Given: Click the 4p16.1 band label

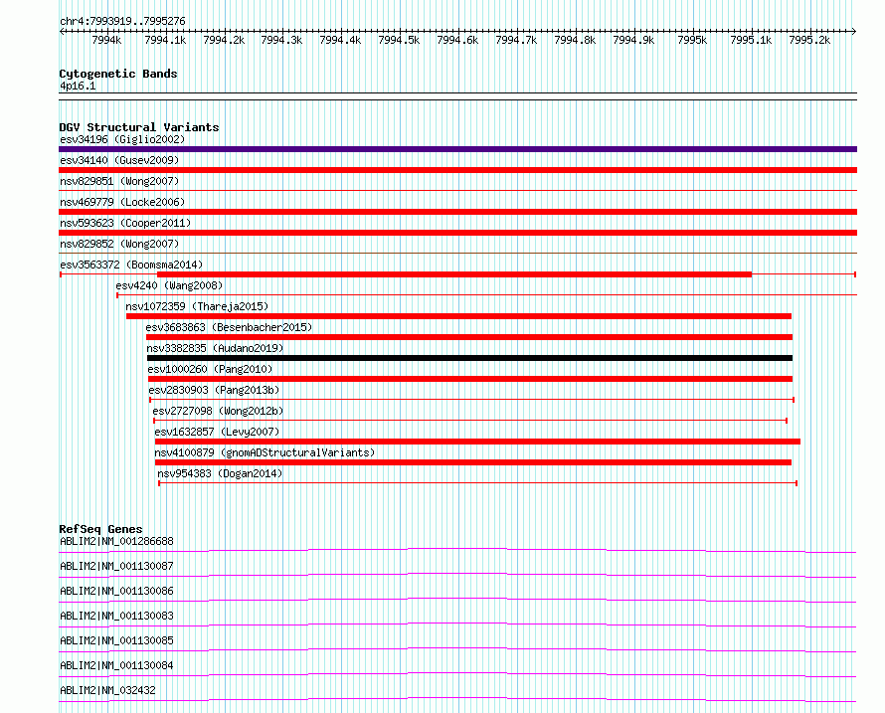Looking at the screenshot, I should point(78,86).
